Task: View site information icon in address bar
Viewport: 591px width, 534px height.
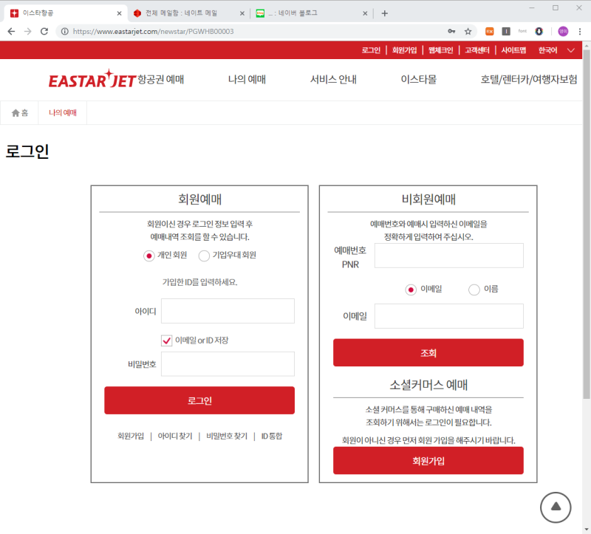Action: 65,31
